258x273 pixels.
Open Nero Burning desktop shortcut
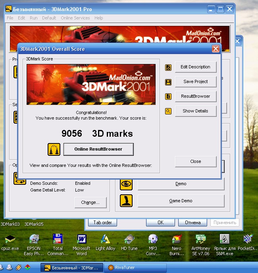tap(177, 239)
